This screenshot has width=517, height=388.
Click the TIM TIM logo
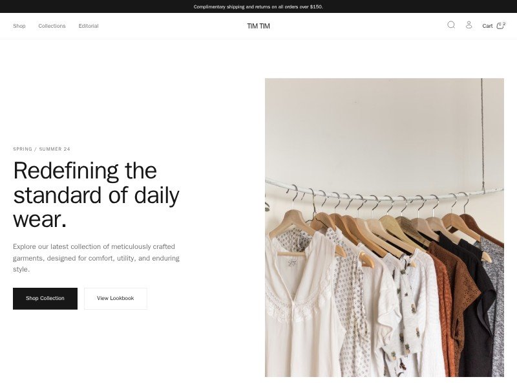click(x=258, y=26)
